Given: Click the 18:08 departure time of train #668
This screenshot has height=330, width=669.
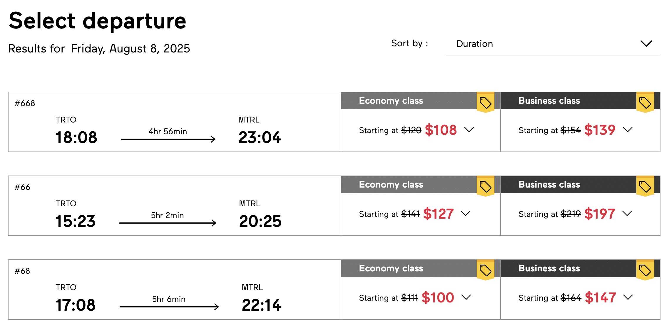Looking at the screenshot, I should [76, 137].
